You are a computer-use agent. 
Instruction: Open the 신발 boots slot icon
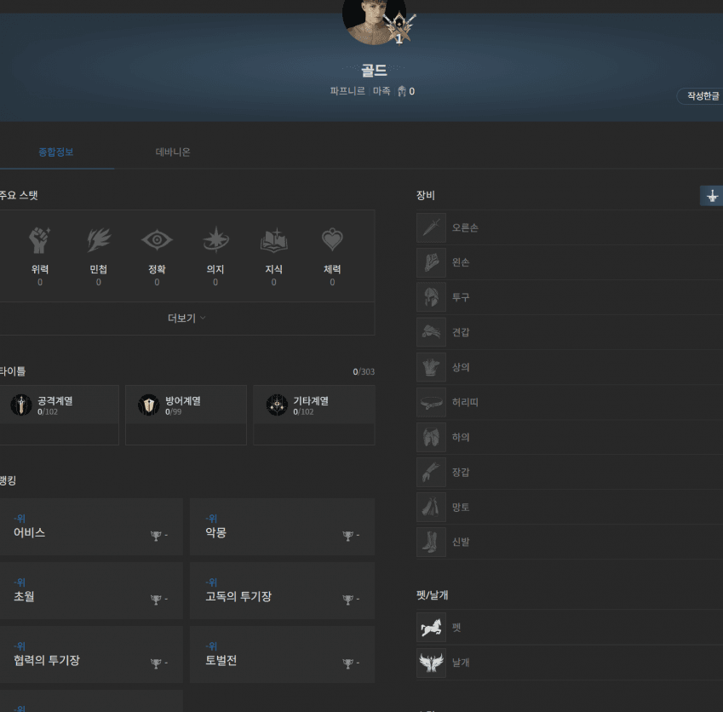431,542
